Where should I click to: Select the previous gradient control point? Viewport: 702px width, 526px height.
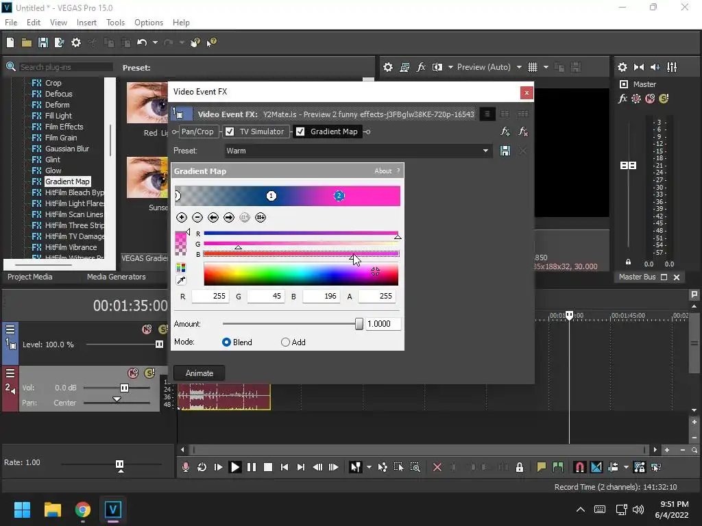coord(213,217)
